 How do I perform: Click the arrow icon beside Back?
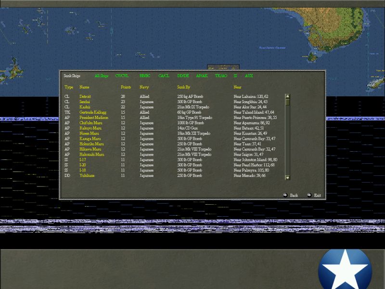tap(284, 196)
